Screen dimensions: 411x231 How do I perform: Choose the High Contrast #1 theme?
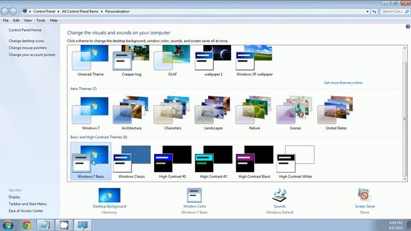click(x=173, y=161)
